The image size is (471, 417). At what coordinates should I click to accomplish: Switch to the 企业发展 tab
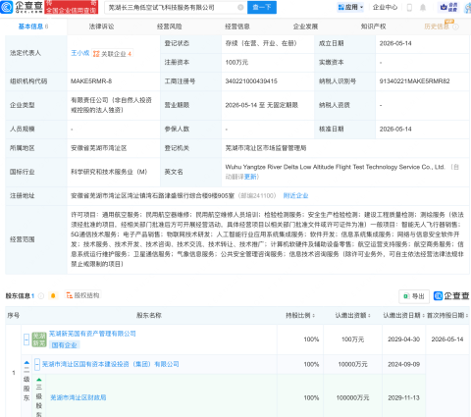[x=305, y=26]
